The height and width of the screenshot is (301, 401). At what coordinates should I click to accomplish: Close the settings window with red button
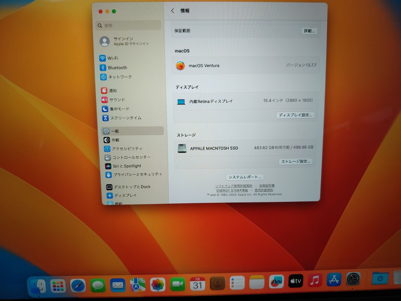(101, 11)
